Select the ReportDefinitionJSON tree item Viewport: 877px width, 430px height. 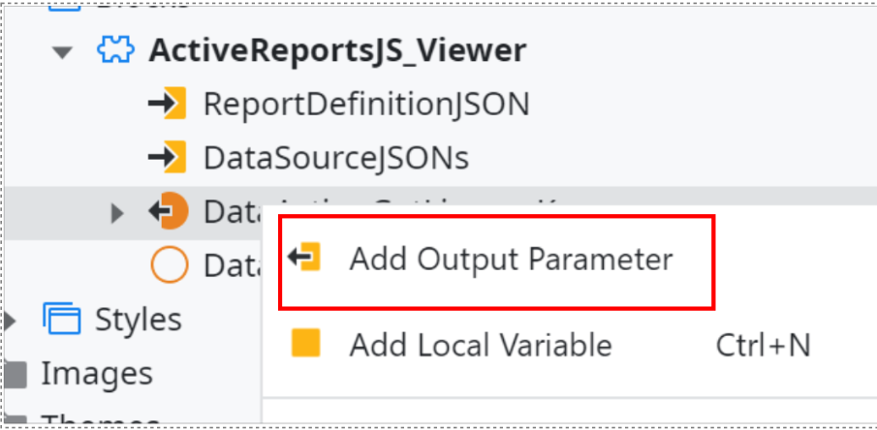click(x=366, y=104)
